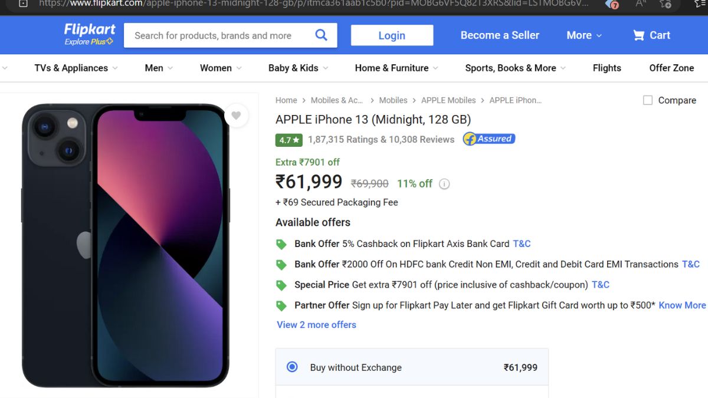The image size is (708, 398).
Task: Select Buy without Exchange radio button
Action: pos(292,367)
